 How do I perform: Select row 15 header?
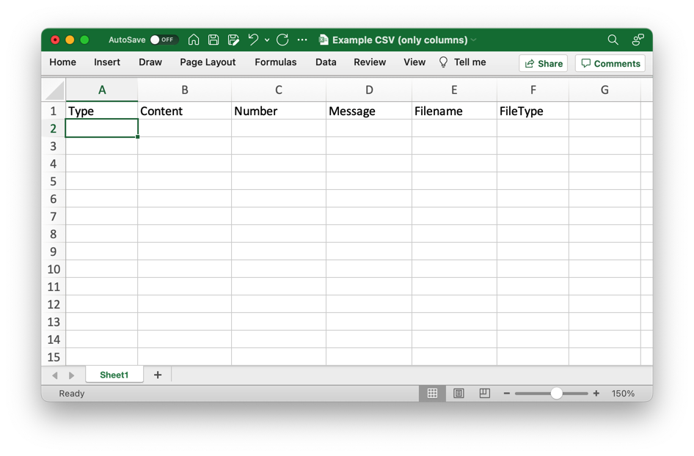point(54,357)
